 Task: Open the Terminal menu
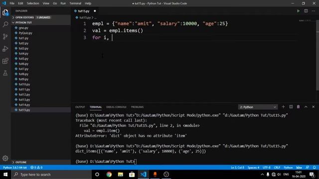click(x=75, y=3)
